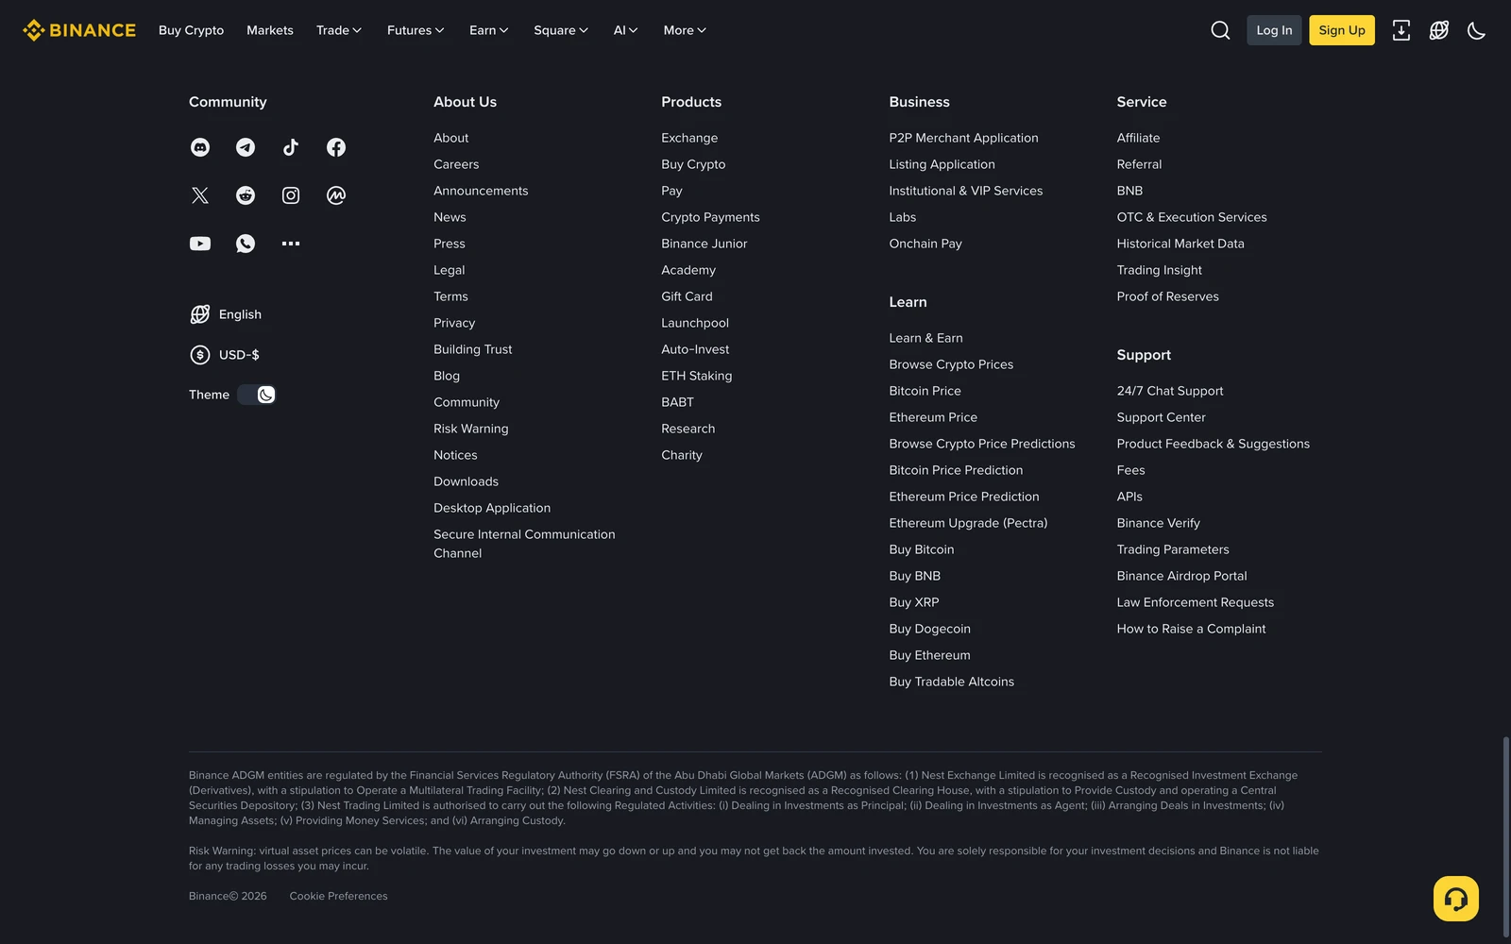Open Institutional & VIP Services link
The height and width of the screenshot is (944, 1511).
click(966, 191)
